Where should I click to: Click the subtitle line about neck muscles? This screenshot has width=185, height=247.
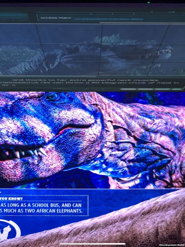coord(86,80)
